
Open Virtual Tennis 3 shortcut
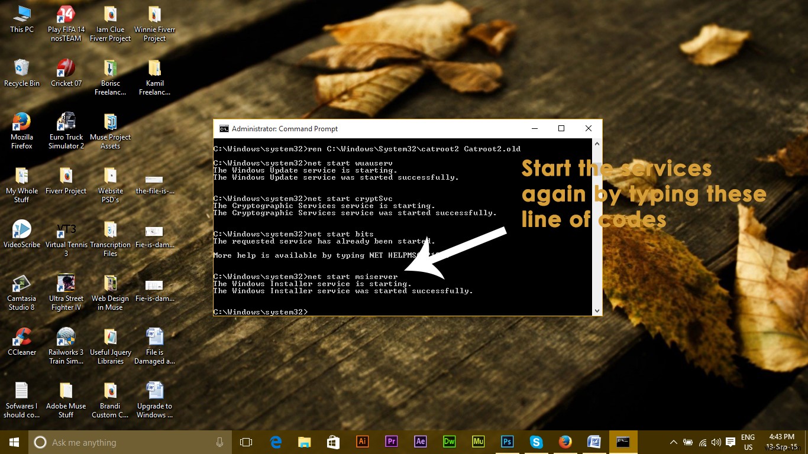point(66,239)
